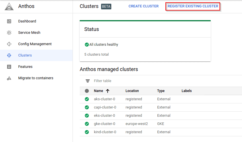Screen dimensions: 242x142
Task: Click REGISTER EXISTING CLUSTER
Action: [x=193, y=6]
